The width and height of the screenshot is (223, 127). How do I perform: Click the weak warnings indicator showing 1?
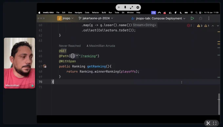coord(207,26)
